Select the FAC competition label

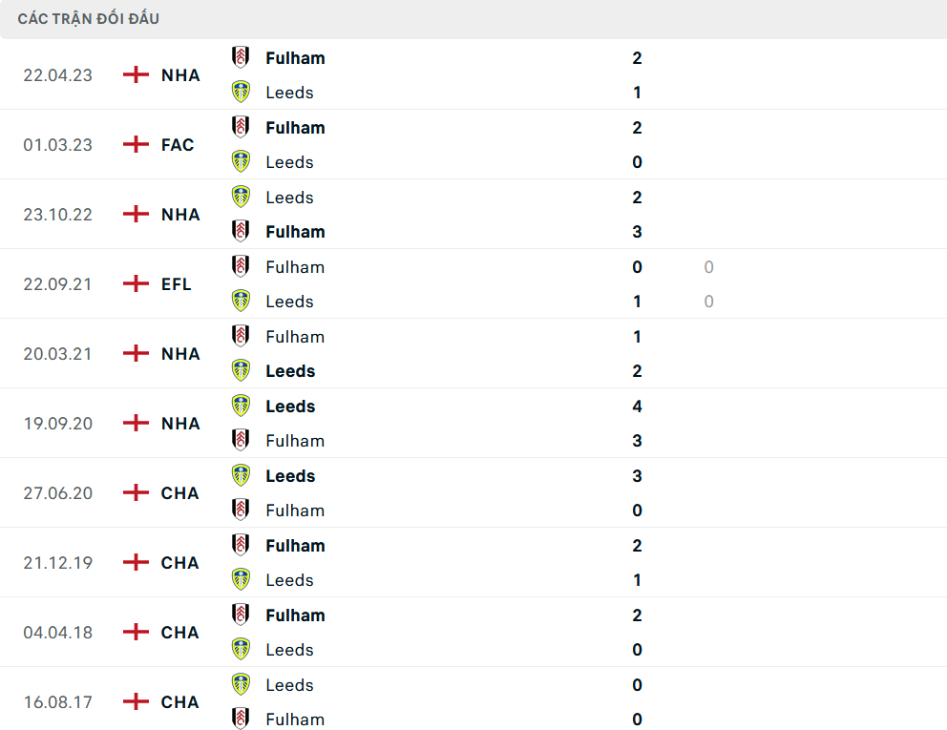(178, 144)
